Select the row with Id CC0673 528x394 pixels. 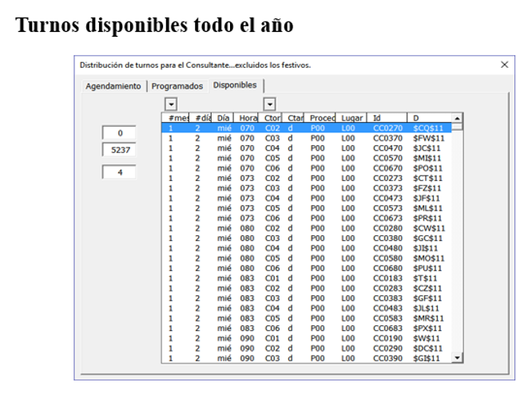pyautogui.click(x=307, y=219)
